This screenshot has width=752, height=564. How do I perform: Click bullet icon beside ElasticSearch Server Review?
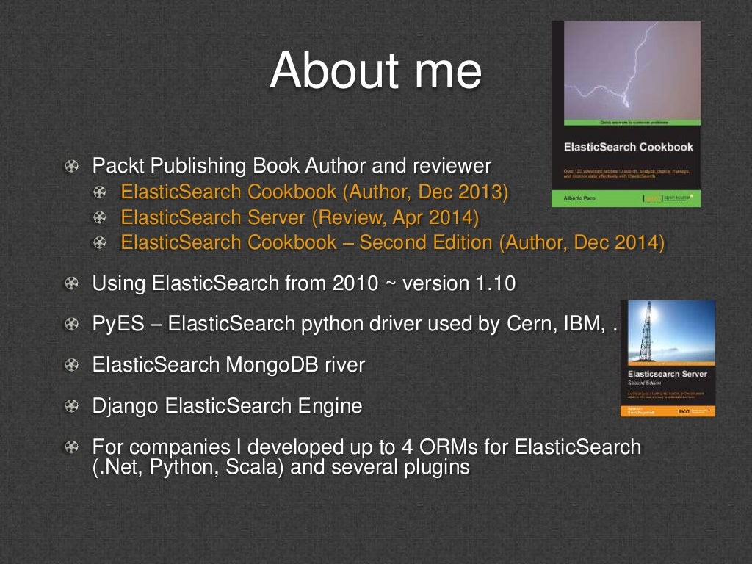point(99,217)
